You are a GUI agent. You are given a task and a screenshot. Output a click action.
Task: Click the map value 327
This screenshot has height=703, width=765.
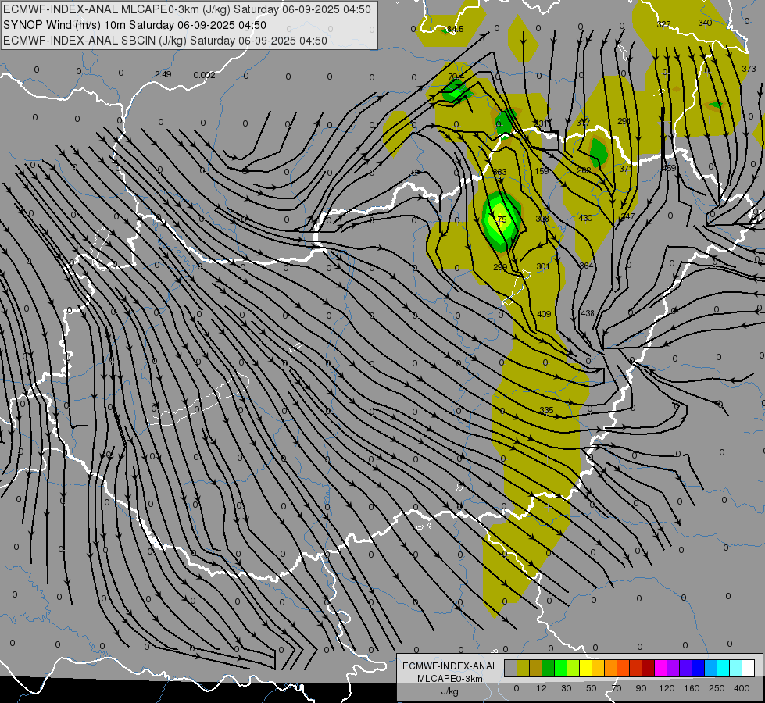tap(663, 24)
